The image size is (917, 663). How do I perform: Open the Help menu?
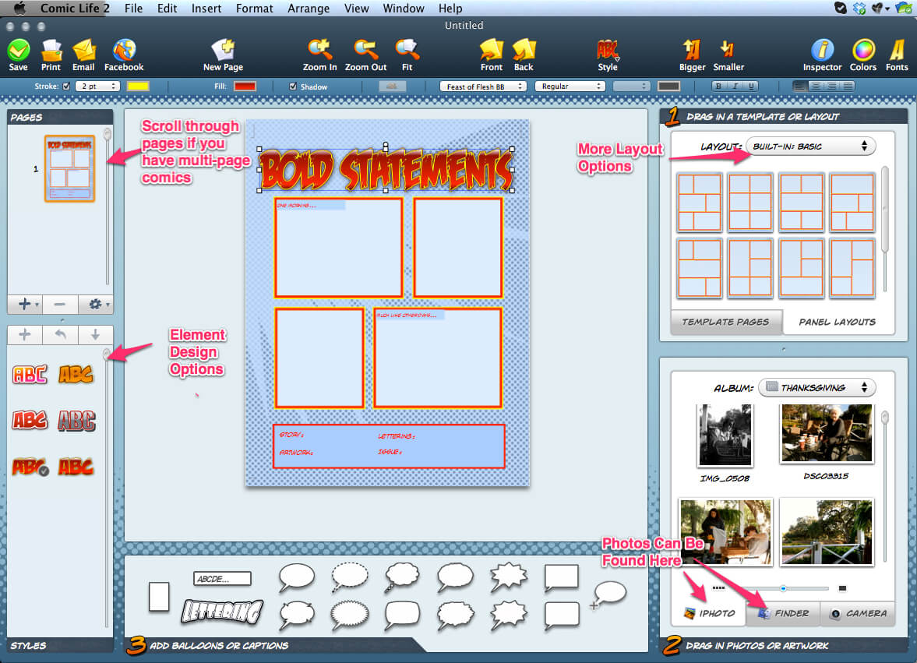[x=450, y=9]
